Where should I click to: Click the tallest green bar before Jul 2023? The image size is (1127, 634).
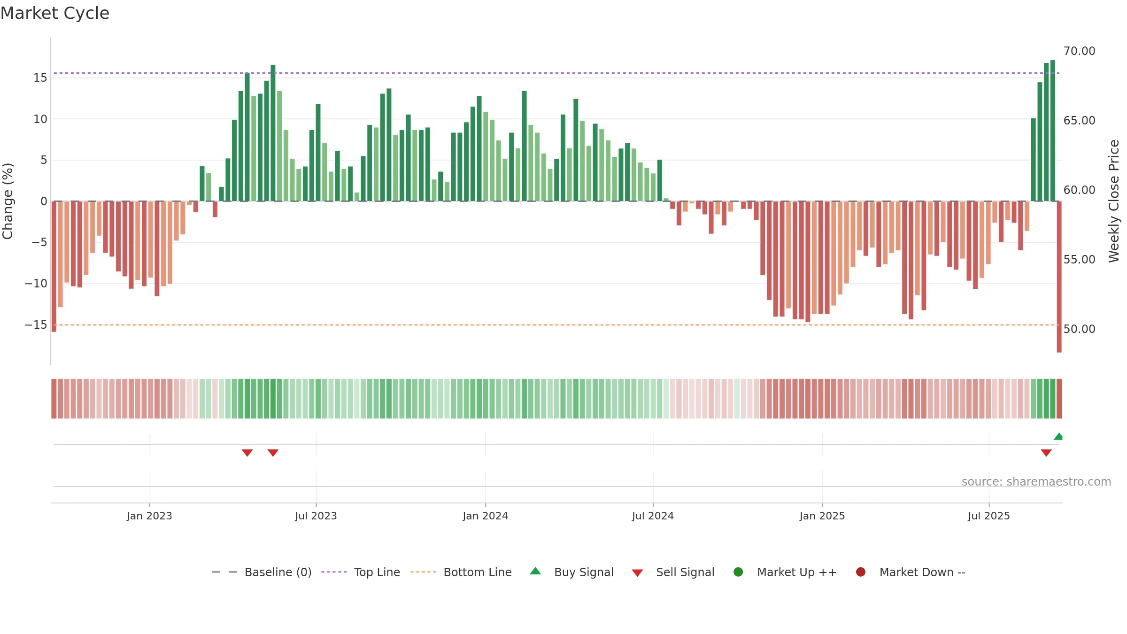pos(273,133)
